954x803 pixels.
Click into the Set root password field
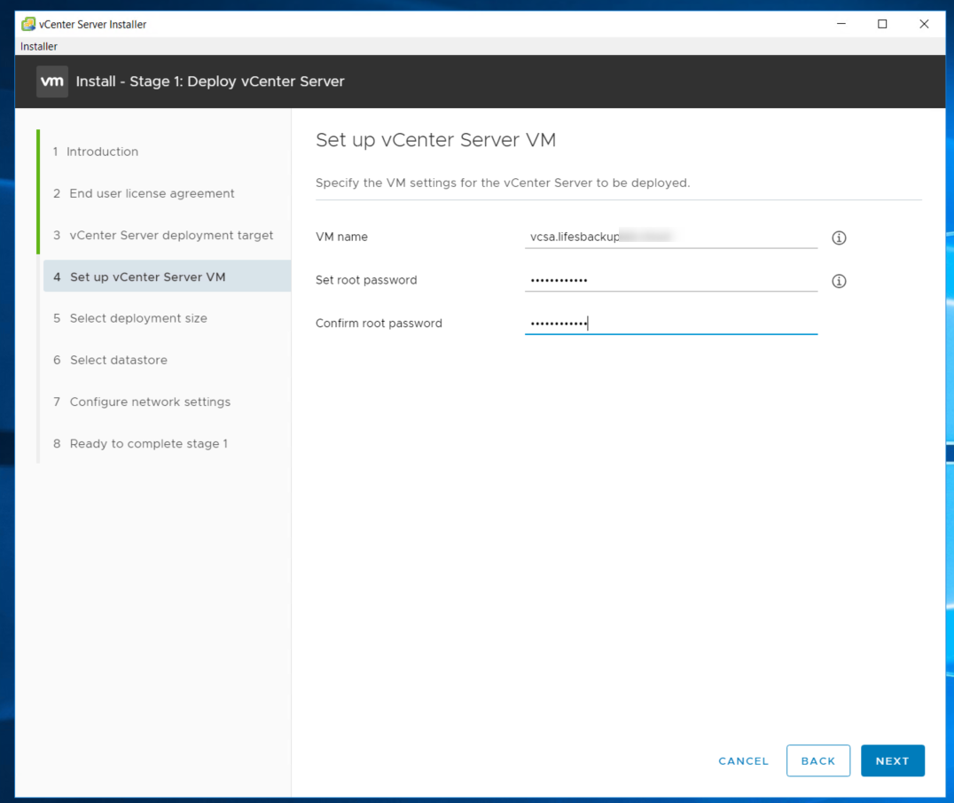click(670, 280)
